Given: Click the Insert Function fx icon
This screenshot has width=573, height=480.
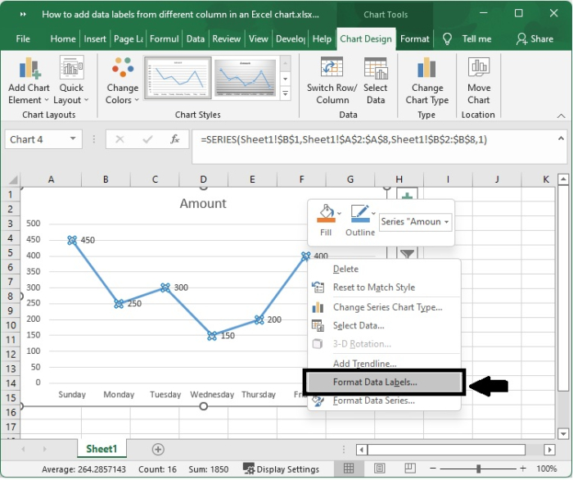Looking at the screenshot, I should click(x=175, y=139).
